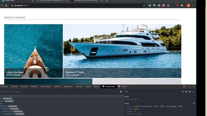Open the Audits DevTools tab
207x116 pixels.
(x=88, y=86)
